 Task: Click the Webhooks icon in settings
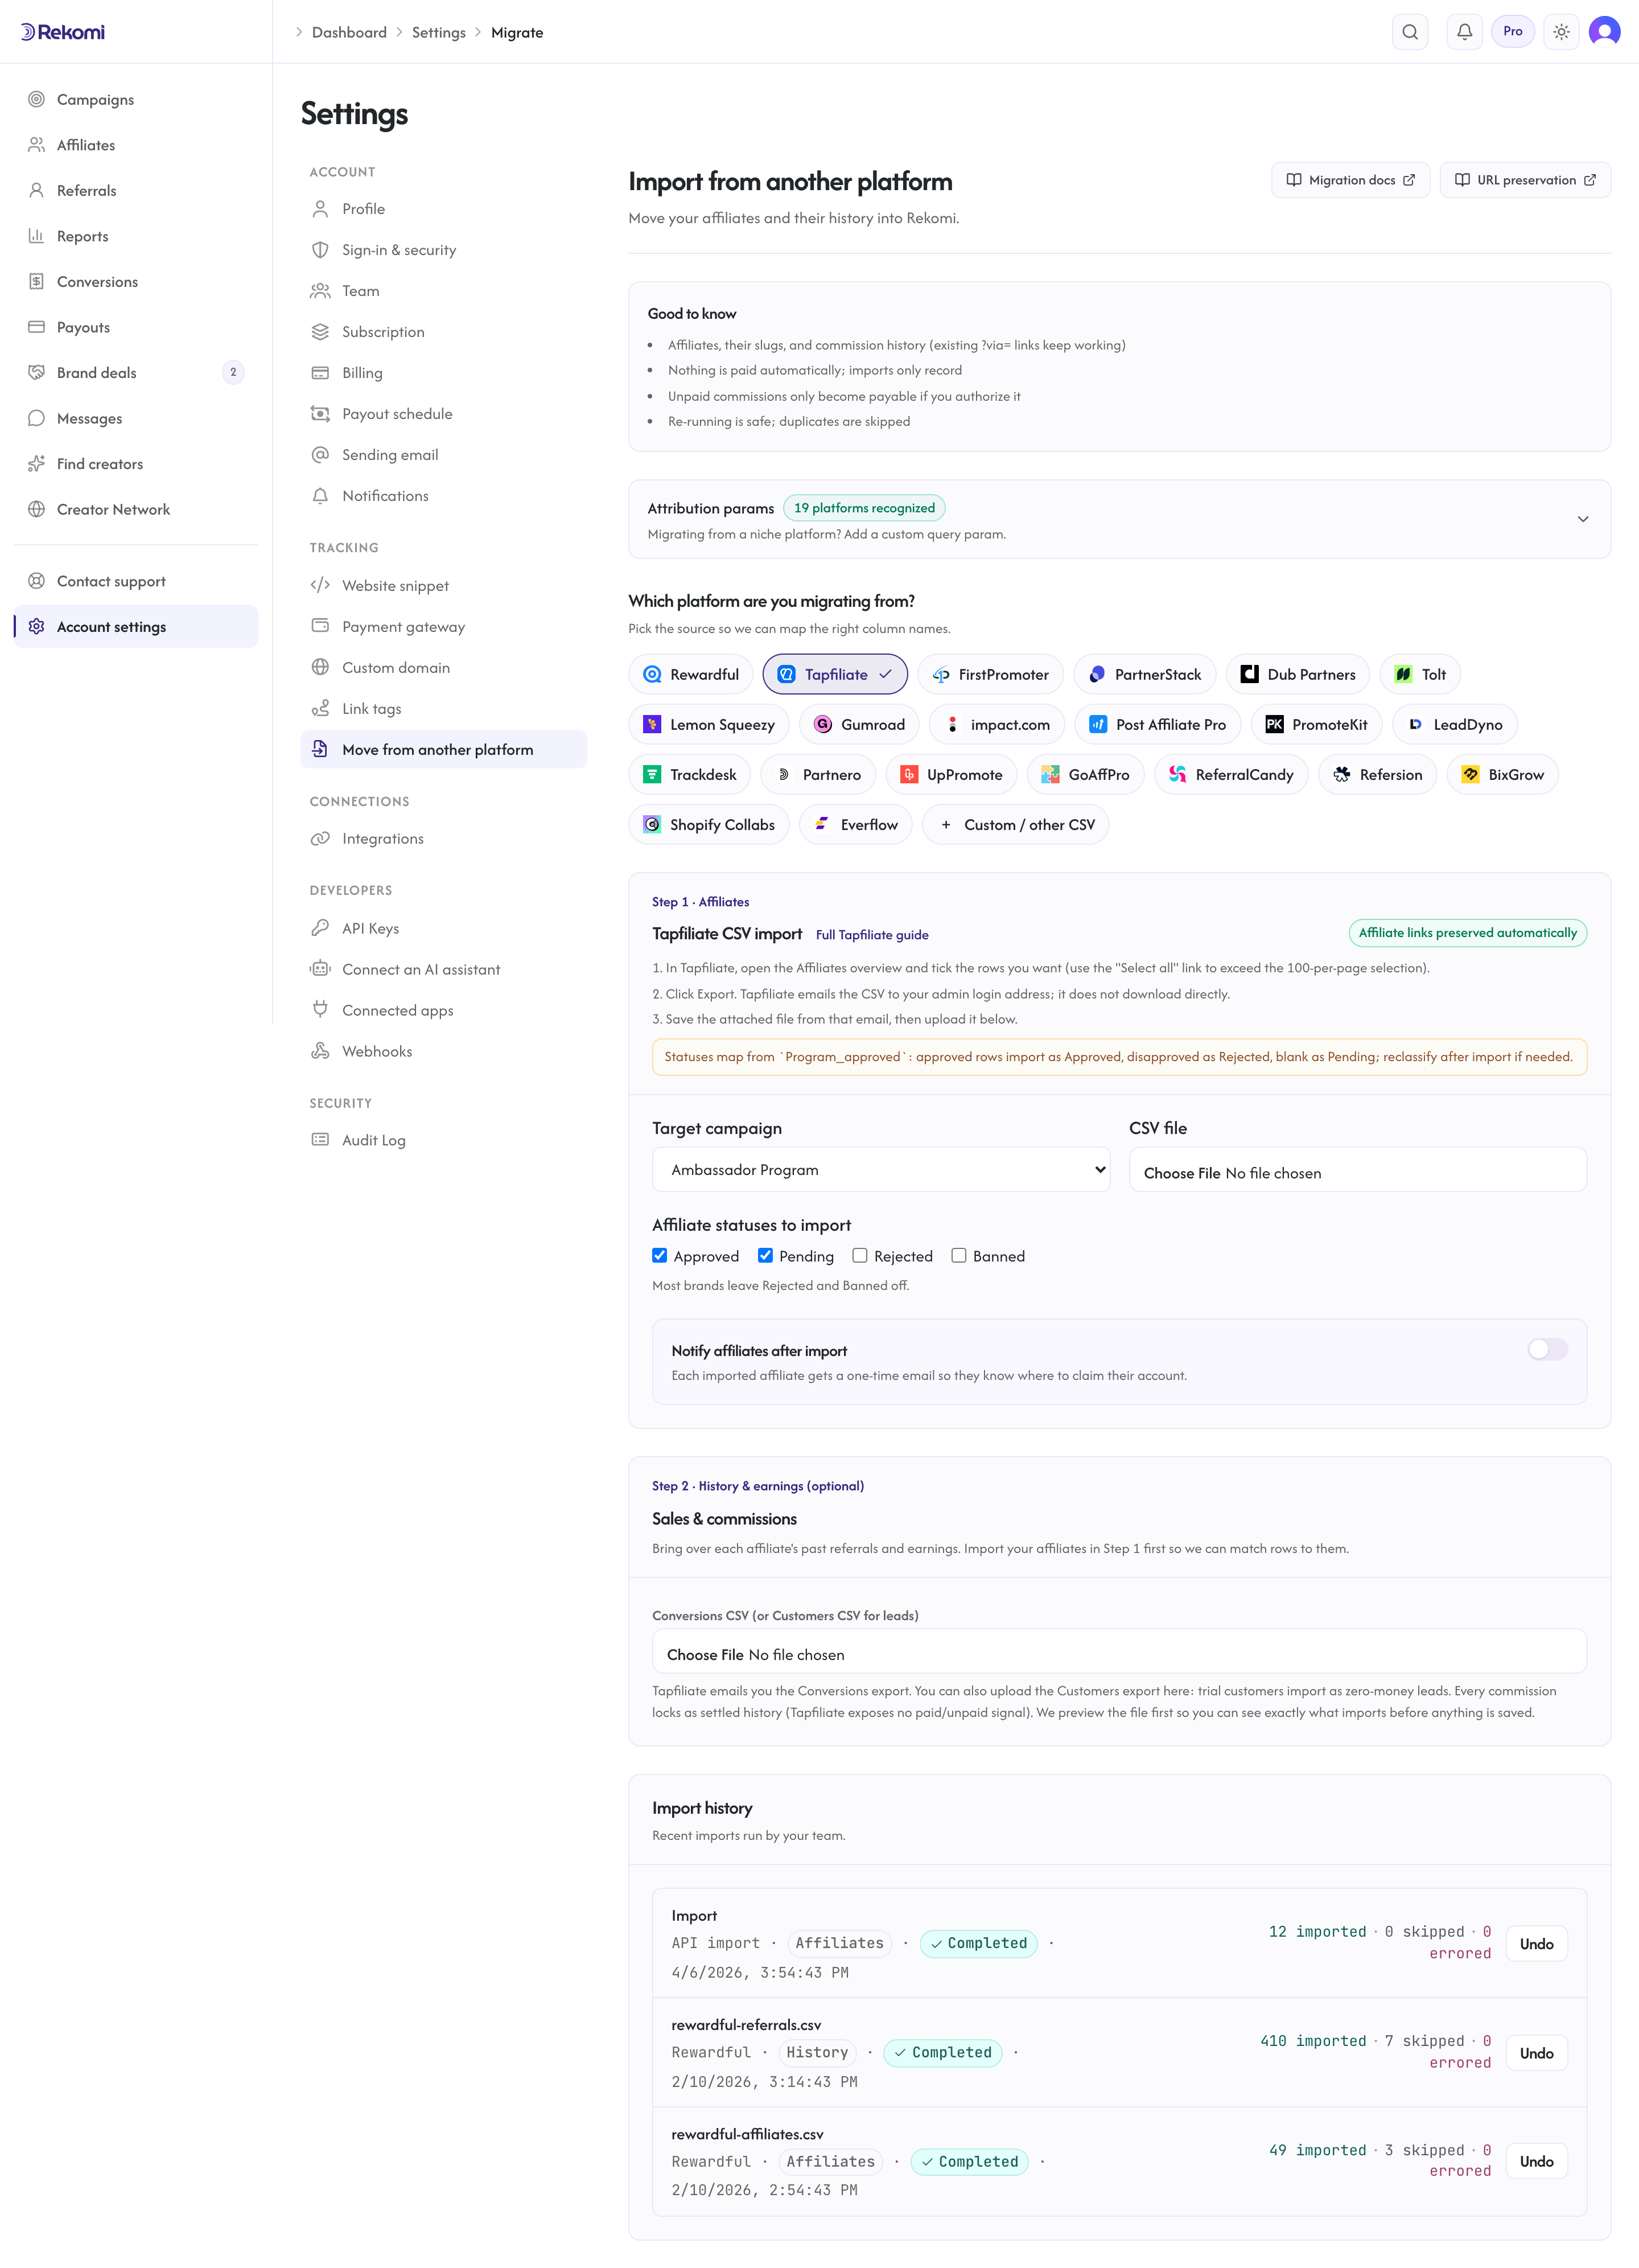click(x=320, y=1051)
